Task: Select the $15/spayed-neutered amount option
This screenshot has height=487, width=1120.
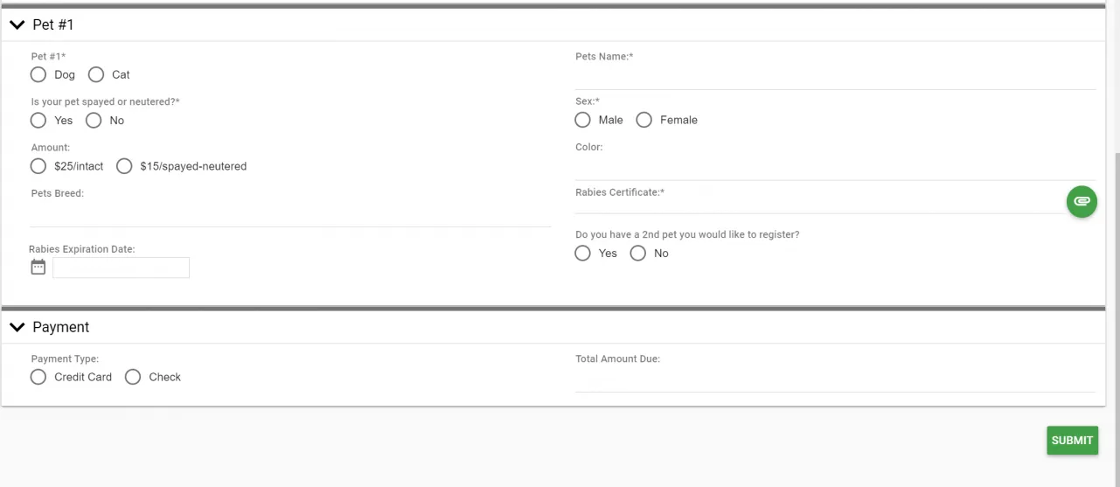Action: 124,166
